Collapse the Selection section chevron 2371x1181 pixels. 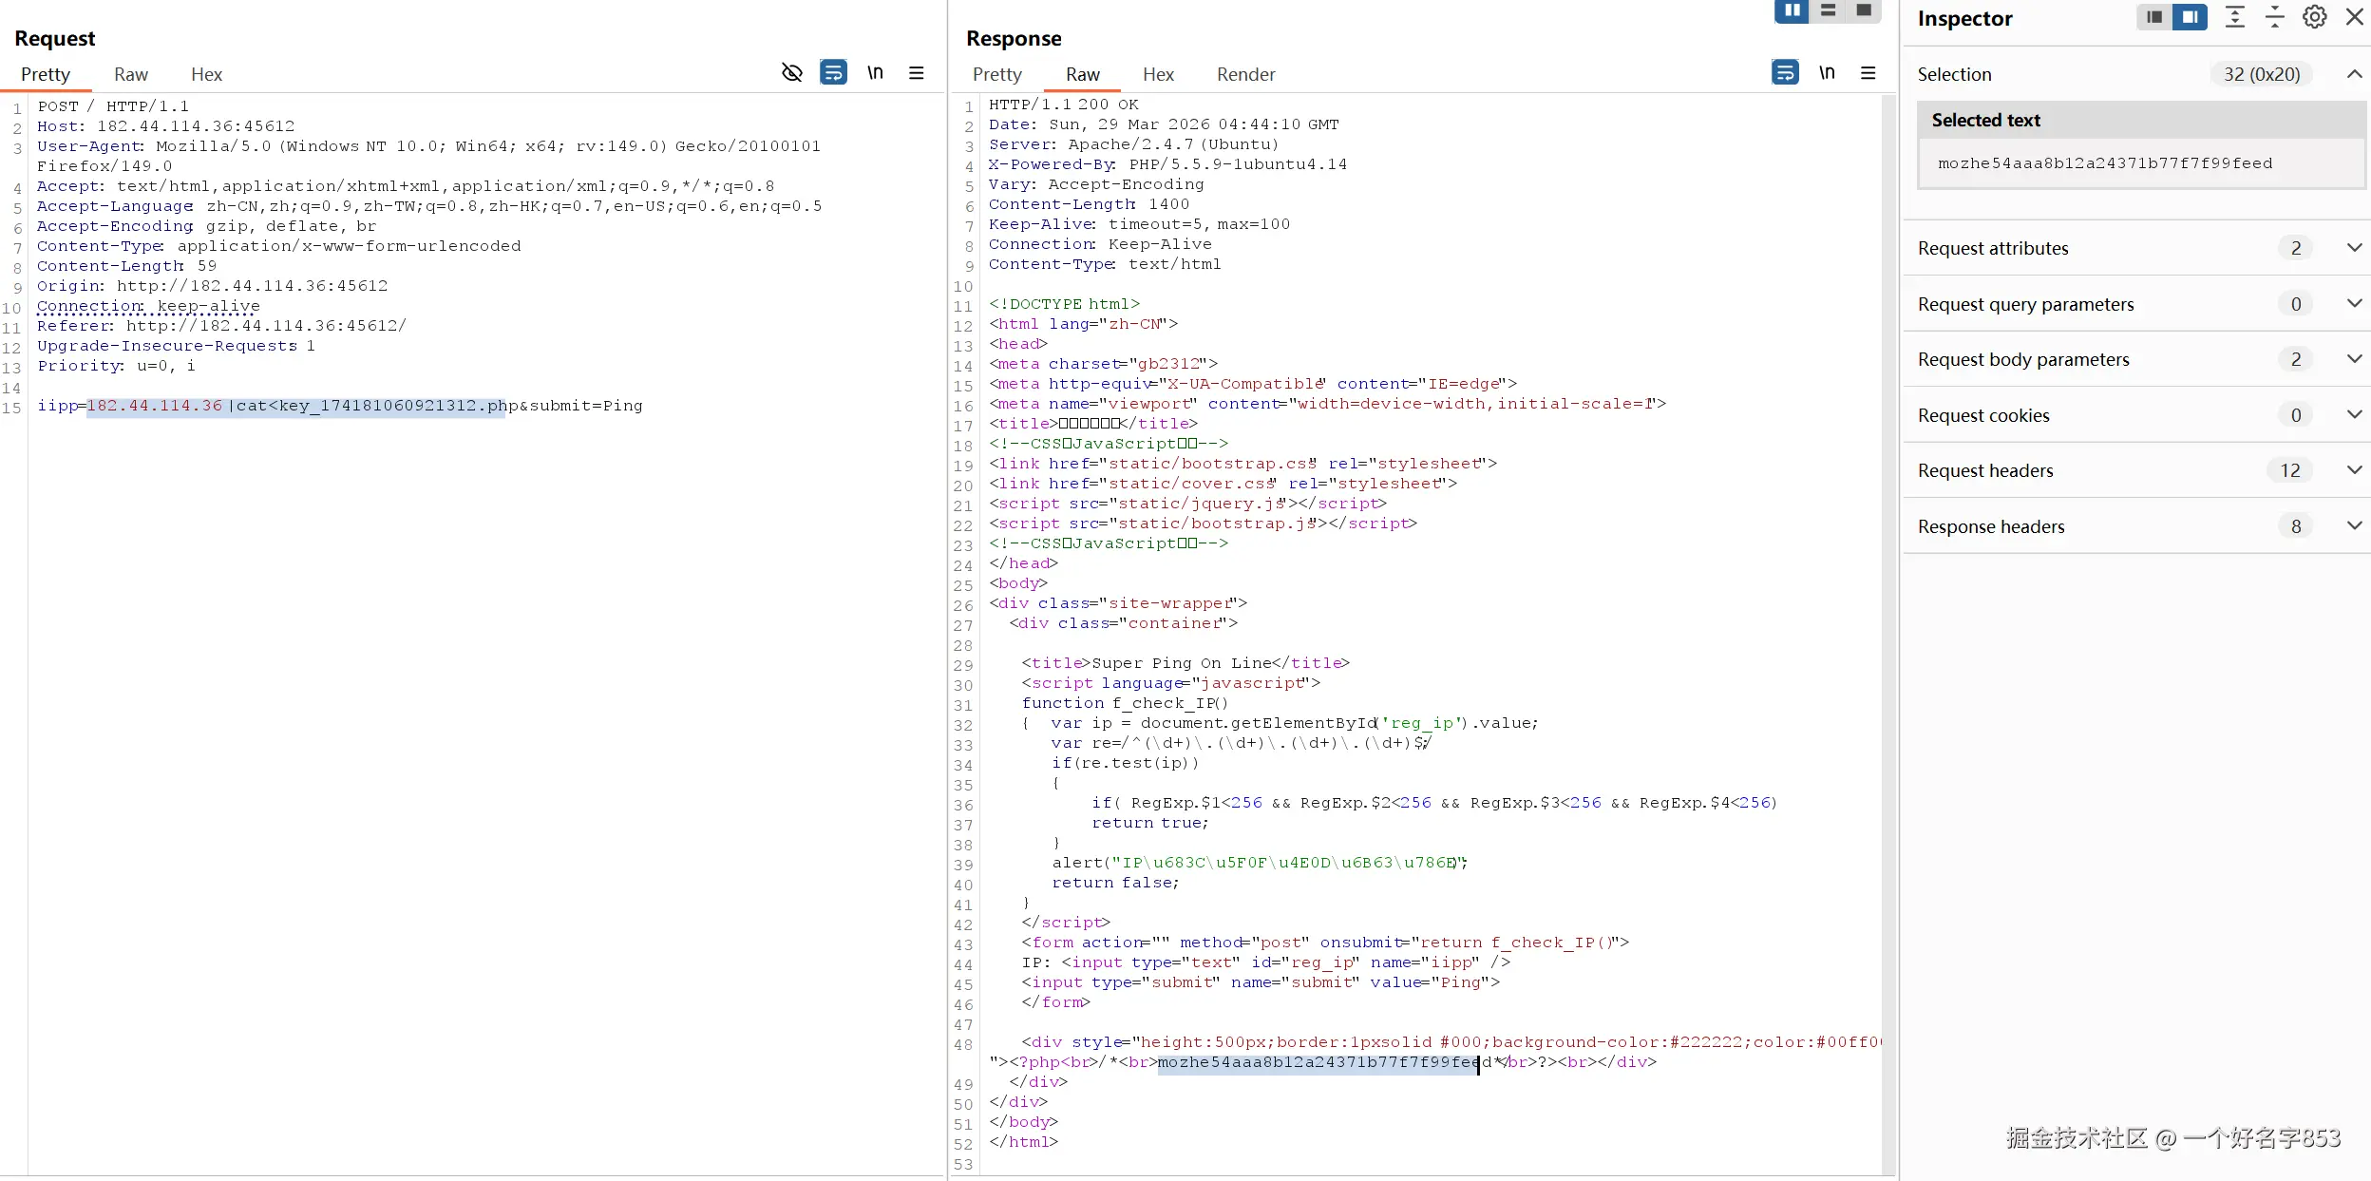[2354, 74]
